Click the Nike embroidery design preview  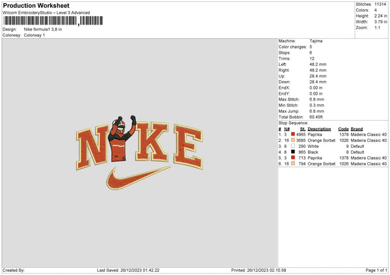140,152
